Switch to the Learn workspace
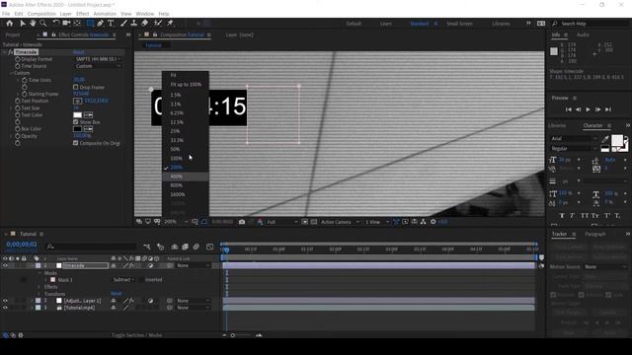This screenshot has width=632, height=355. 386,24
